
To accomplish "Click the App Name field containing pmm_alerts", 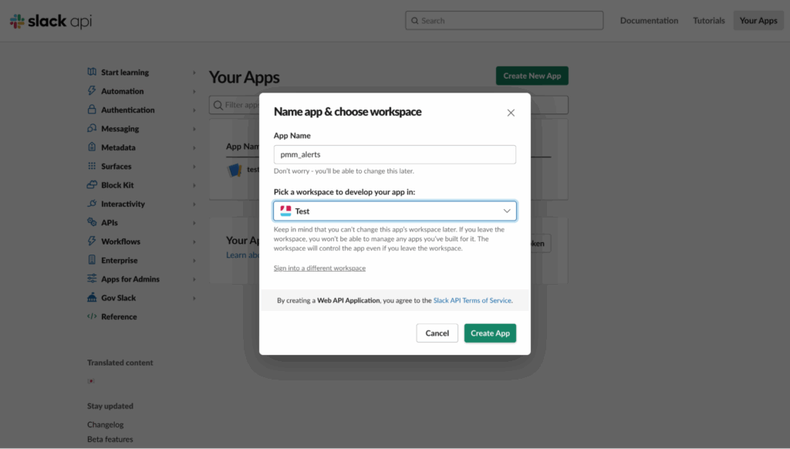I will (394, 154).
